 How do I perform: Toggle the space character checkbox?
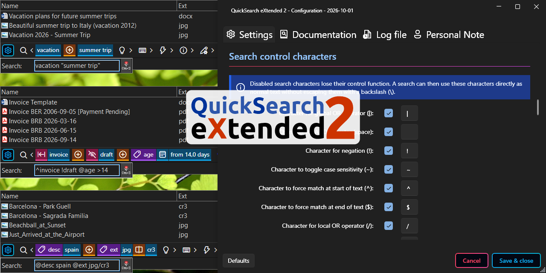click(x=389, y=132)
